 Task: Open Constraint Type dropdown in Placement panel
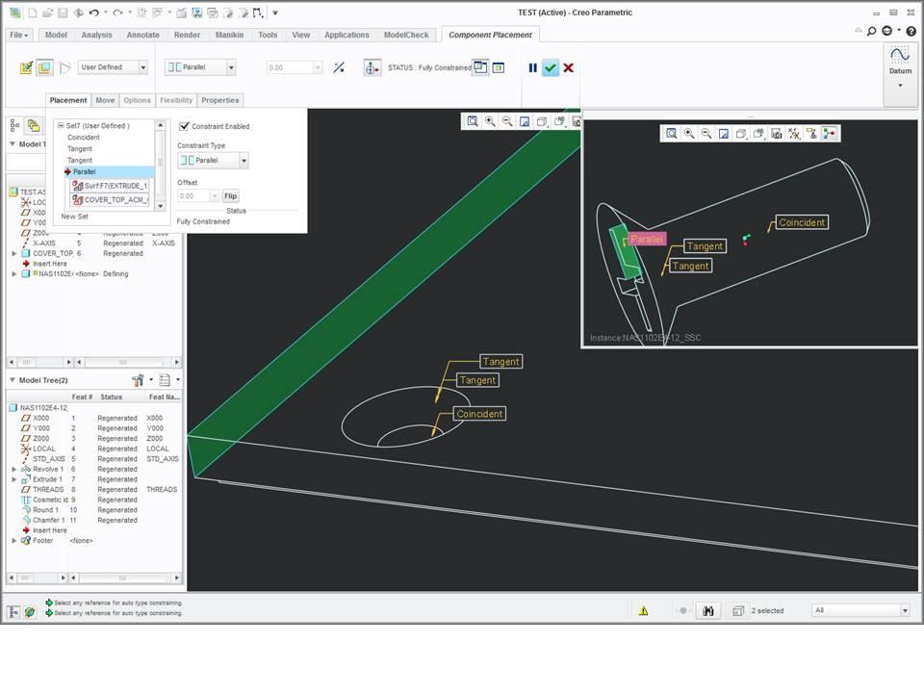click(x=244, y=161)
